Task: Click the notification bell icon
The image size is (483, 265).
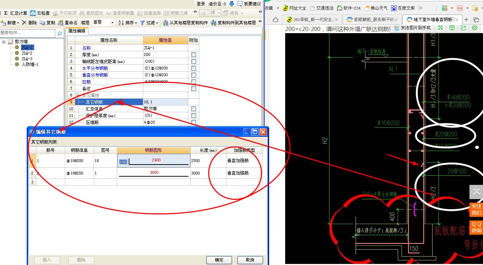Action: [x=232, y=4]
